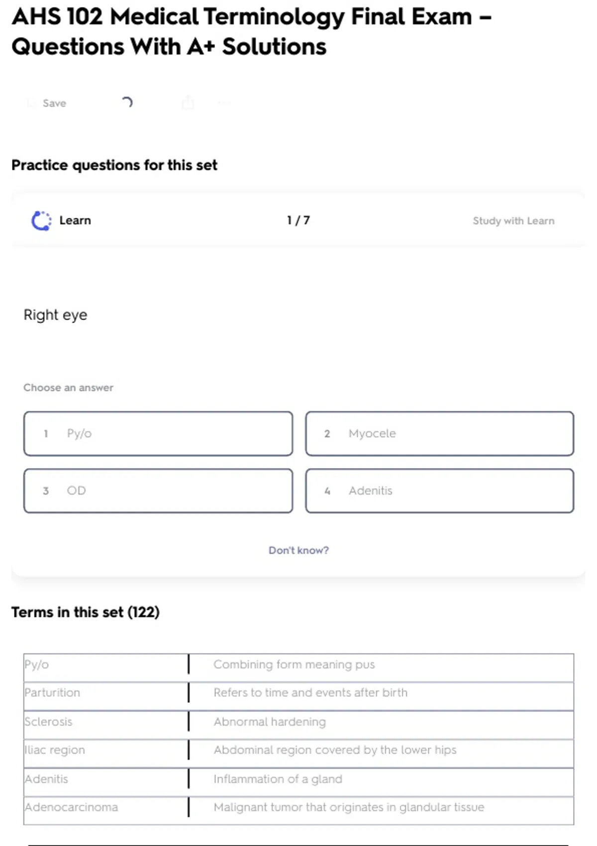Click the 'Inflammation of a gland' definition
The height and width of the screenshot is (846, 597).
pos(278,779)
